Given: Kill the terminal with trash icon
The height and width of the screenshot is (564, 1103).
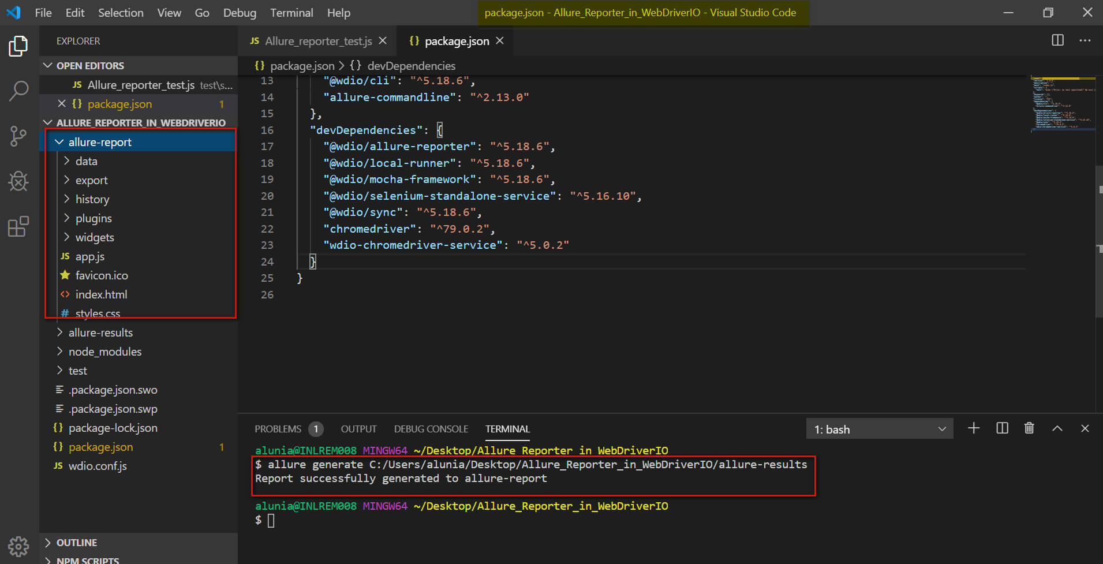Looking at the screenshot, I should [x=1029, y=428].
